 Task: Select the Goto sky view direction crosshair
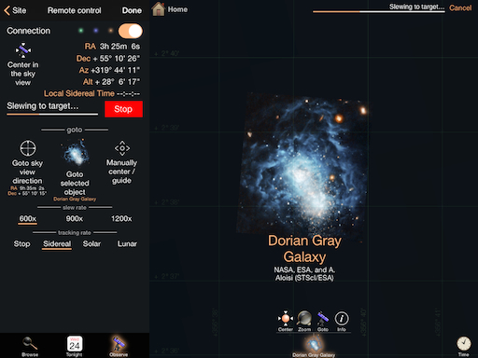pyautogui.click(x=28, y=148)
